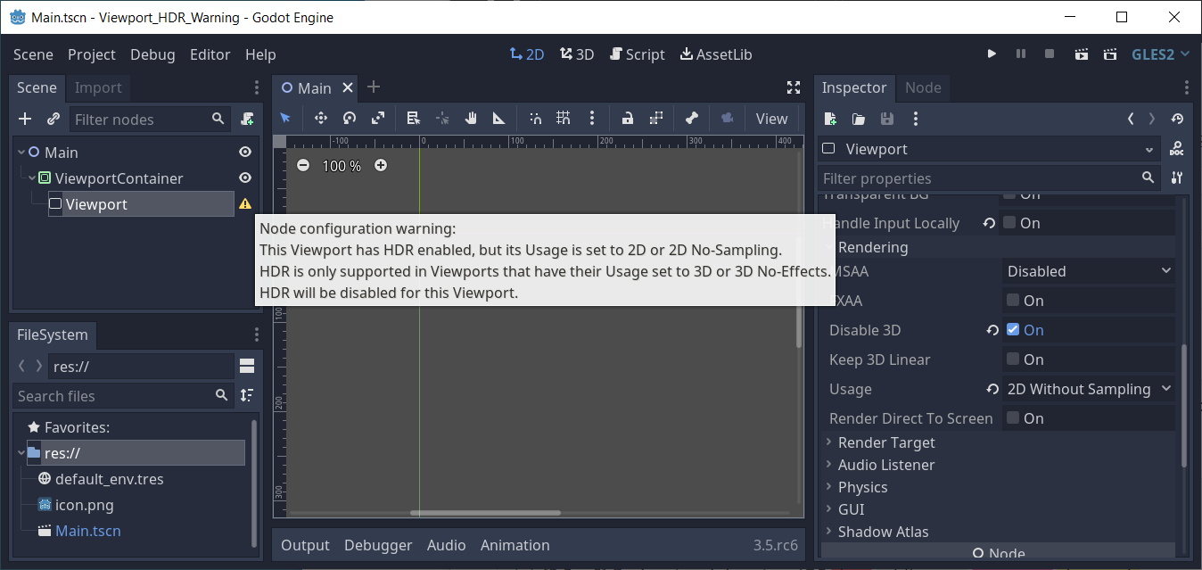The image size is (1202, 570).
Task: Activate the Move mode tool
Action: click(x=320, y=118)
